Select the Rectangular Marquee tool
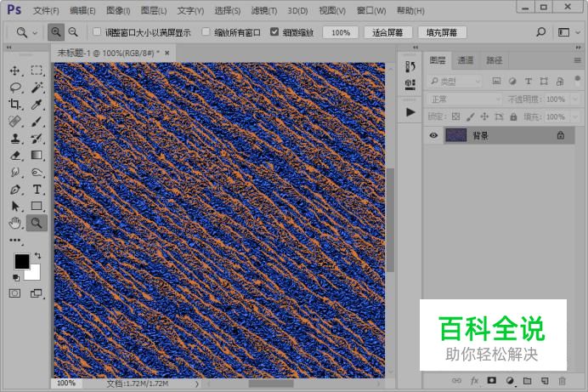 pos(37,71)
